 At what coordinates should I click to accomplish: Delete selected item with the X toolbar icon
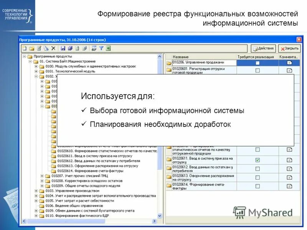53,48
